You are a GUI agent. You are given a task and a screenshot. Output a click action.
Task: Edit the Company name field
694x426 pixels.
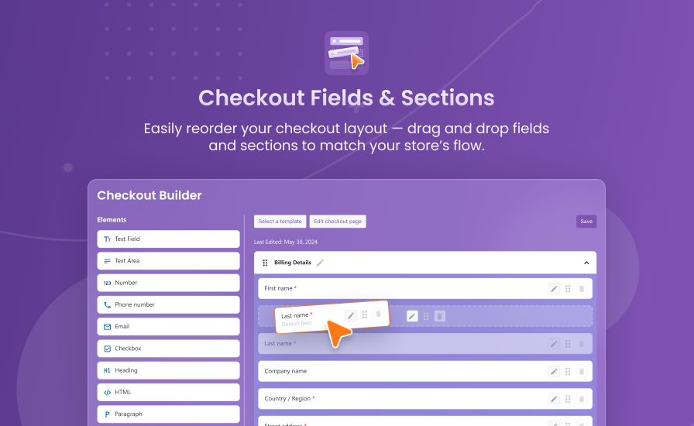[554, 372]
